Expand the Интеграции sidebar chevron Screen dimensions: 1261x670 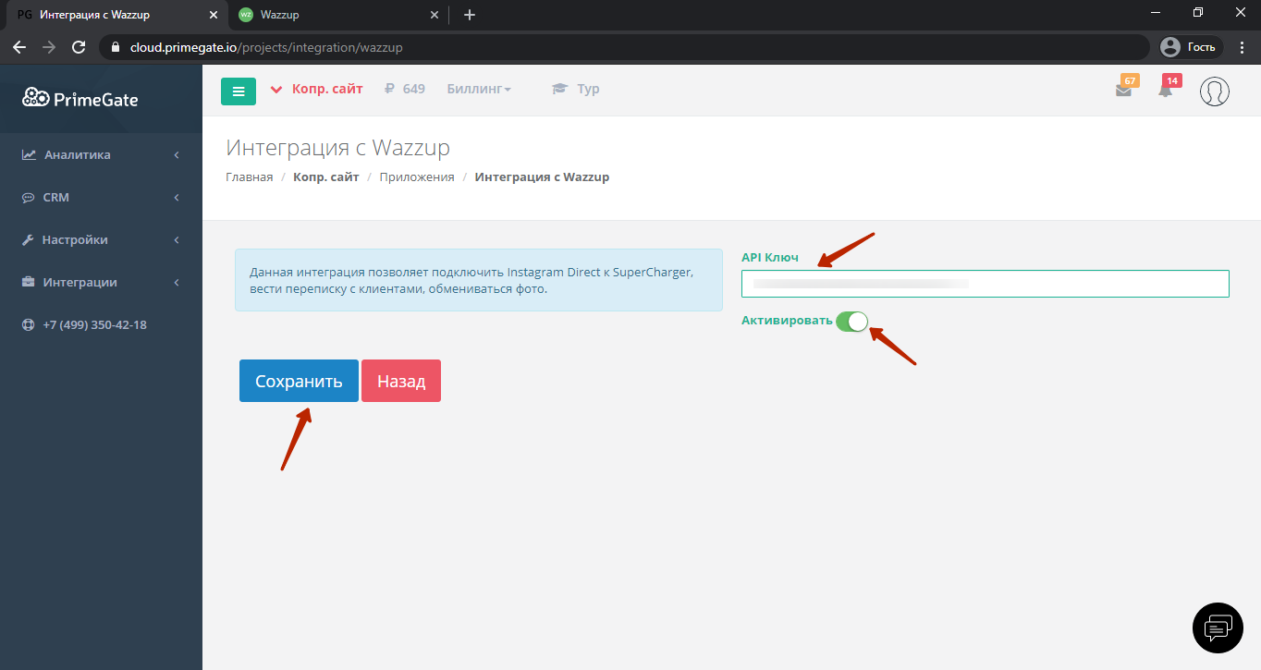pos(177,282)
